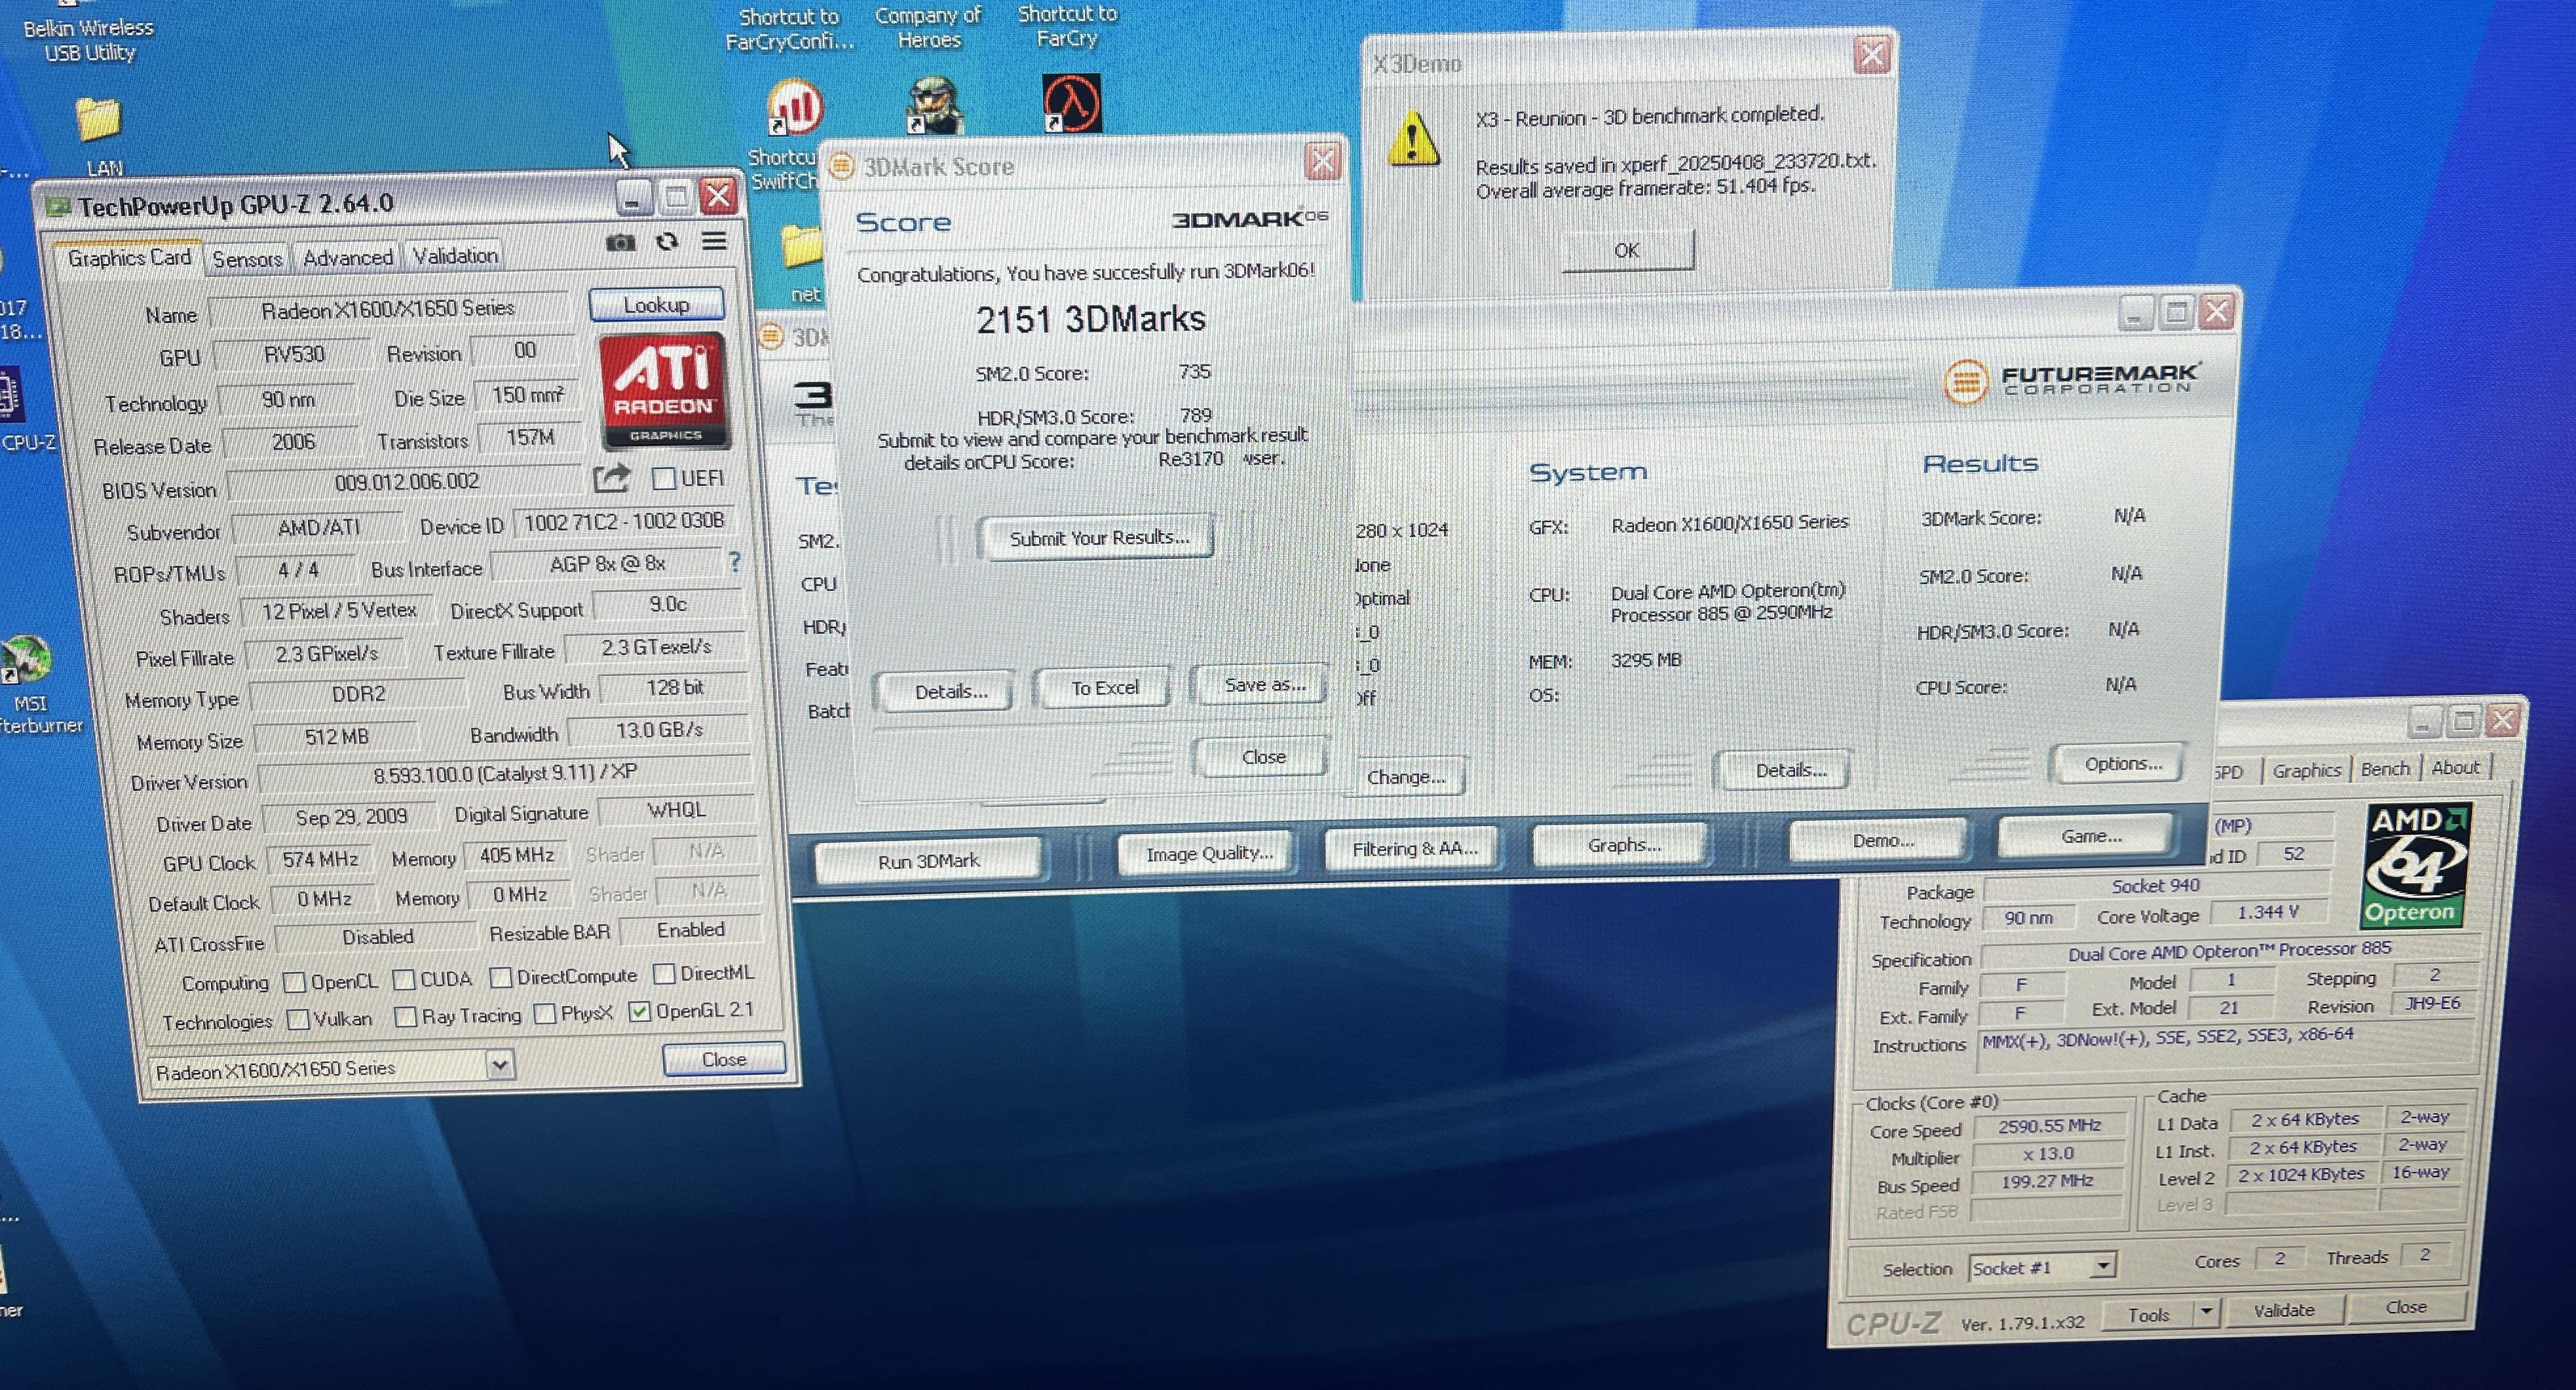Expand the CPU-Z Tools dropdown arrow

click(x=2207, y=1311)
